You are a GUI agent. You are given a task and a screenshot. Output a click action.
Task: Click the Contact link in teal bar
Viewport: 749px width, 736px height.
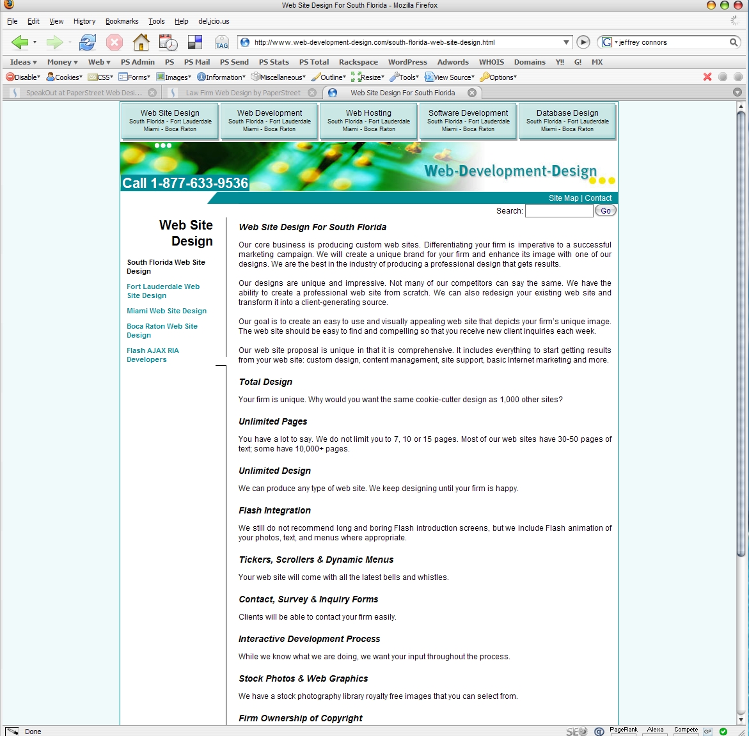pyautogui.click(x=598, y=198)
